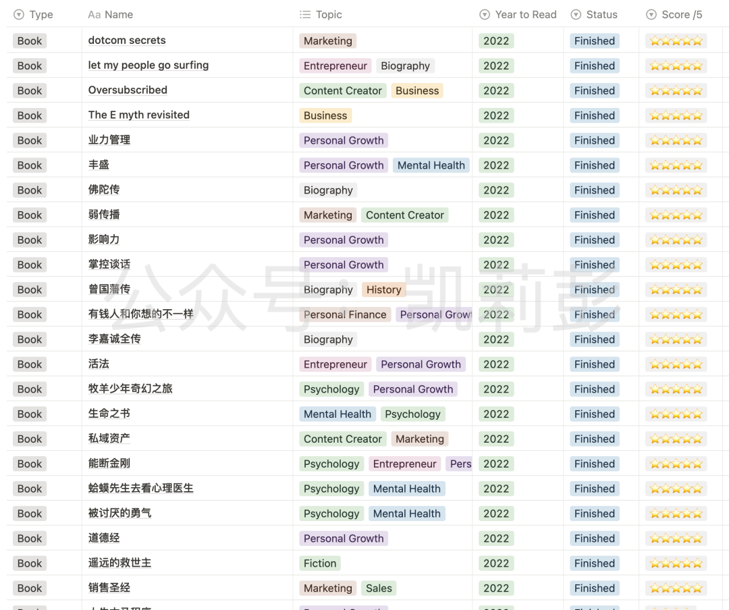729x610 pixels.
Task: Click Business tag in Oversubscribed row
Action: tap(417, 90)
